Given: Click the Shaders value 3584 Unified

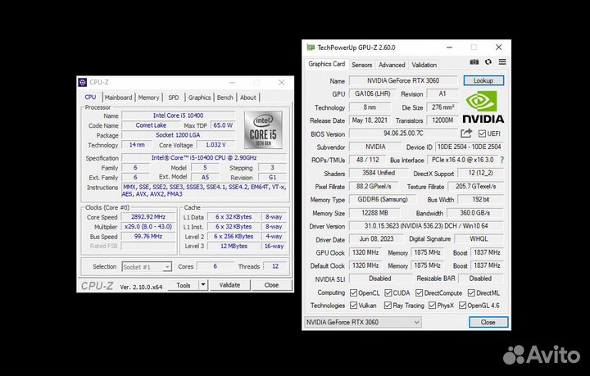Looking at the screenshot, I should pos(378,173).
